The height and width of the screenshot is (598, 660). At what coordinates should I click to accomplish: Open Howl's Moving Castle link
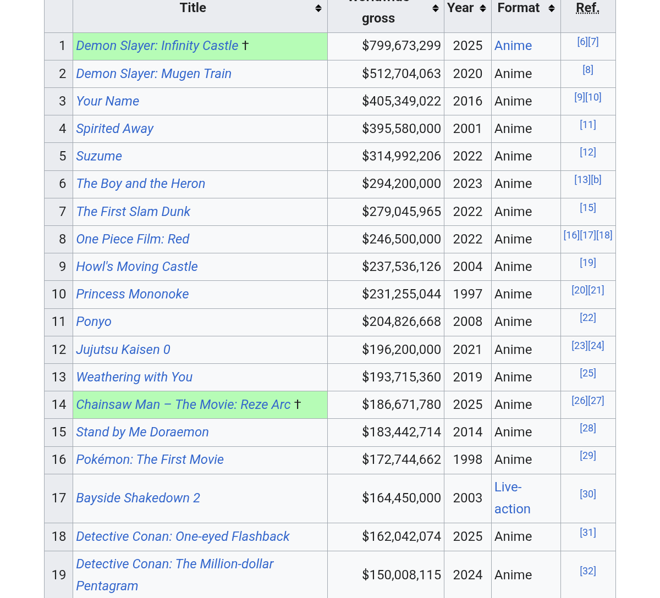click(137, 267)
